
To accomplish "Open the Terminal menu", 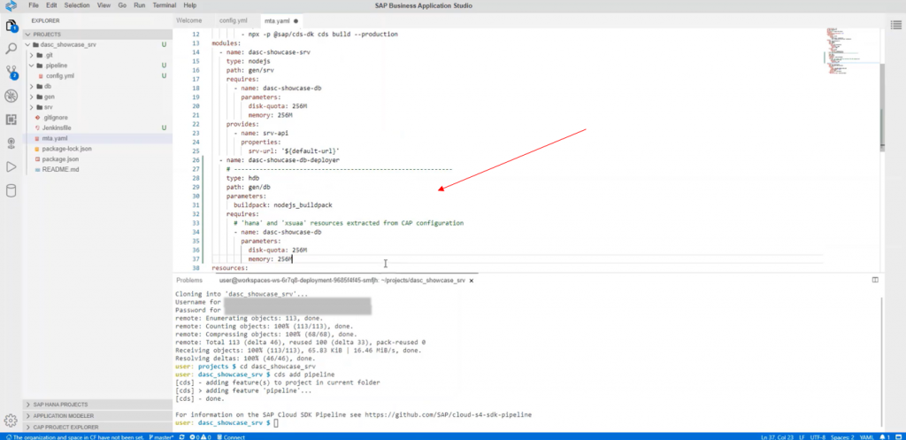I will pos(165,5).
